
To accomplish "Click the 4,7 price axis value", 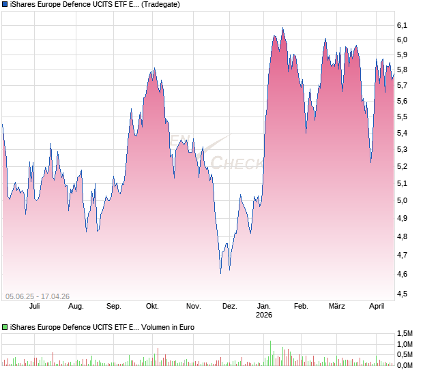I will pos(402,255).
